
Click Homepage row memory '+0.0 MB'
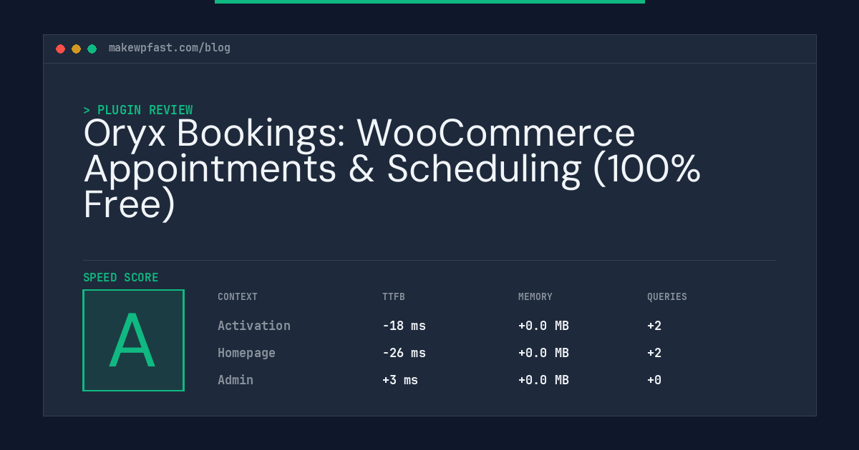coord(543,353)
